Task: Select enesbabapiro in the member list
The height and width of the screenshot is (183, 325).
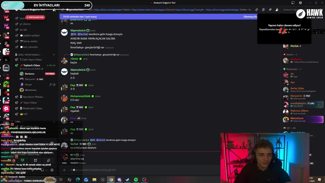Action: (303, 104)
